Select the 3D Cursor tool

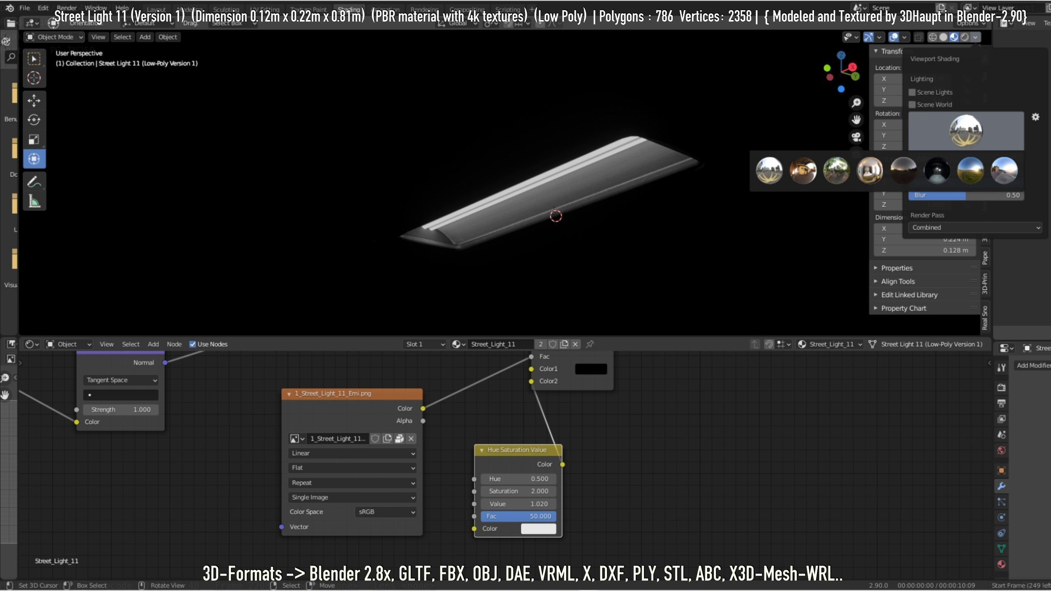click(x=34, y=78)
